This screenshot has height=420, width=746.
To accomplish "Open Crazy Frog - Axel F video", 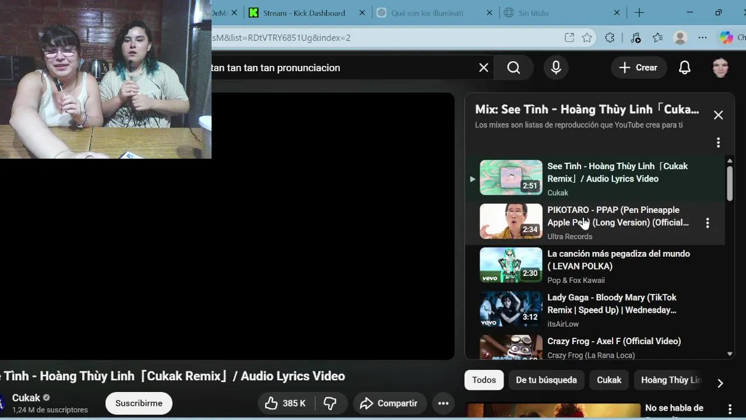I will (x=614, y=341).
